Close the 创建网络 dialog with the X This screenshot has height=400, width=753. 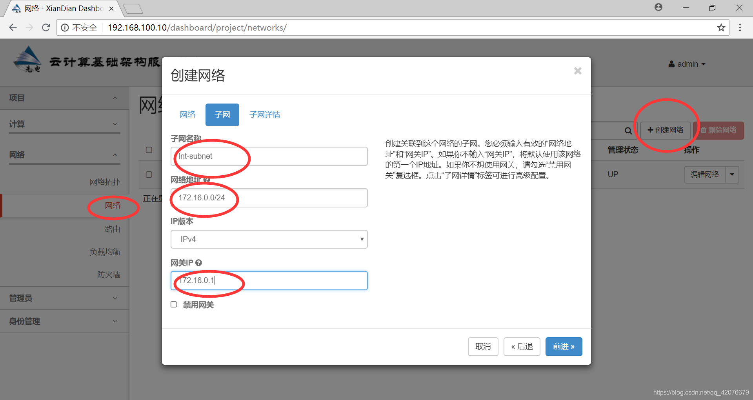coord(578,71)
